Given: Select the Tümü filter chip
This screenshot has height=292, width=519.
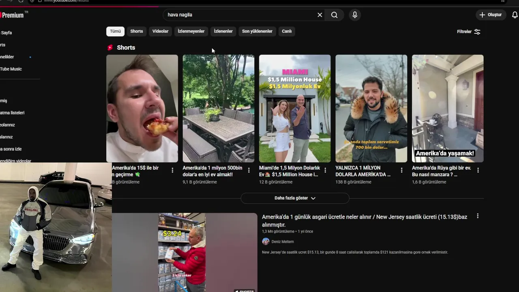Looking at the screenshot, I should pyautogui.click(x=115, y=31).
